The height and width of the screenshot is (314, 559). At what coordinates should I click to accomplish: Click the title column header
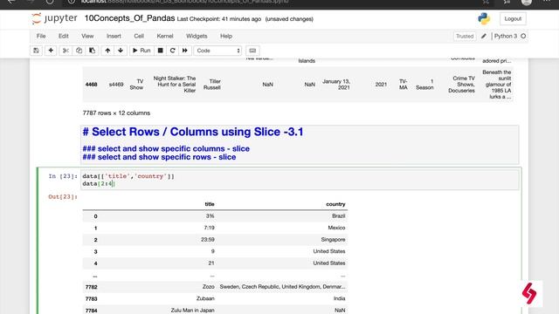(x=210, y=204)
